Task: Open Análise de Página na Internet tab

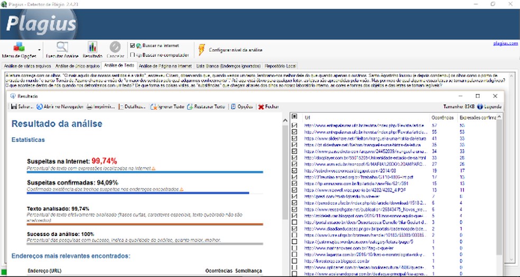Action: pyautogui.click(x=165, y=66)
